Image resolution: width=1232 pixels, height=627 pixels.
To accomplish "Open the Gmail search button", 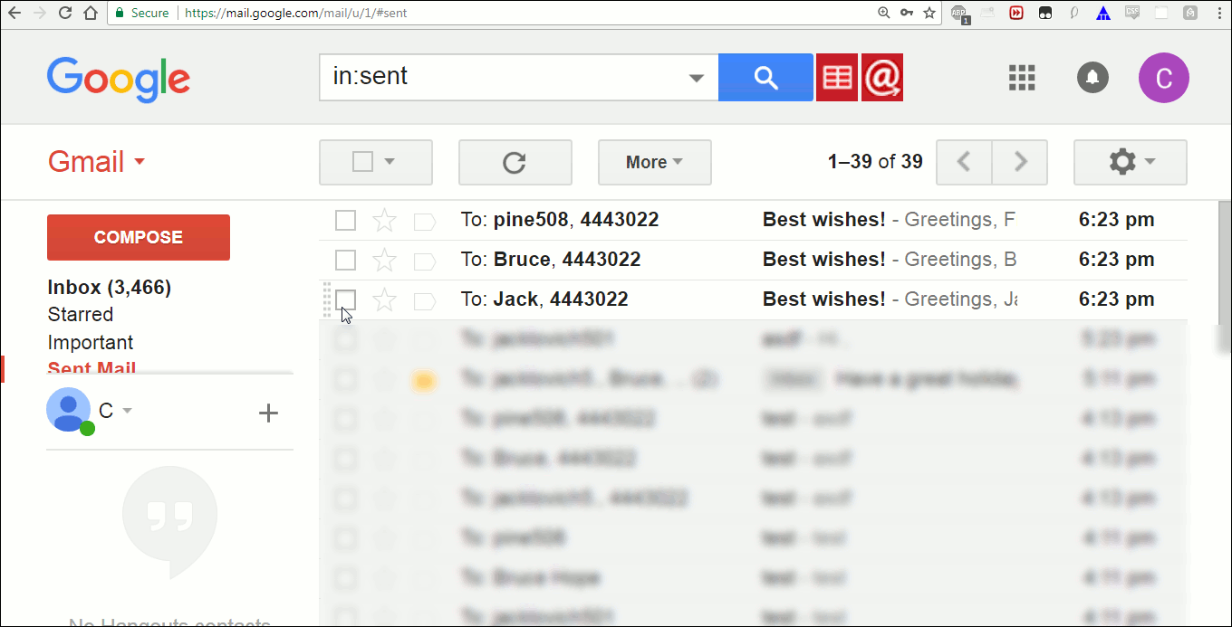I will [765, 77].
